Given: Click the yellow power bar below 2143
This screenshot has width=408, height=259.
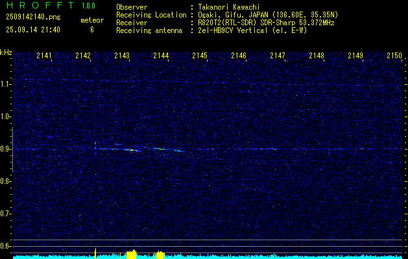Looking at the screenshot, I should [131, 254].
